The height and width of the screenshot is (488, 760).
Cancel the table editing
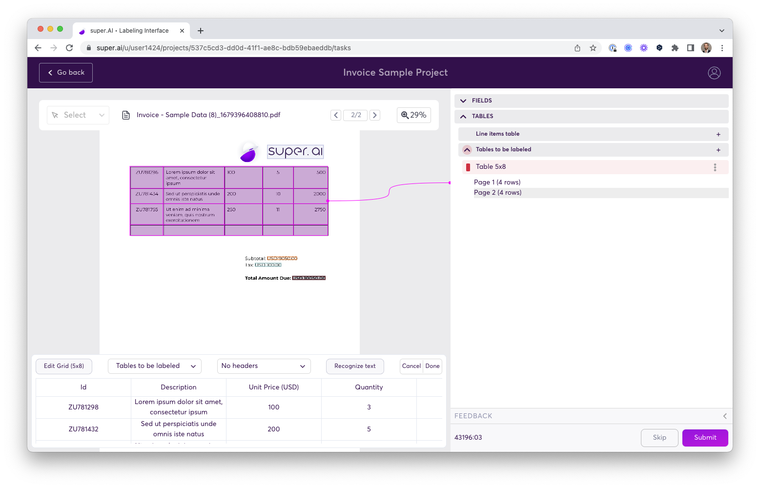pos(411,366)
